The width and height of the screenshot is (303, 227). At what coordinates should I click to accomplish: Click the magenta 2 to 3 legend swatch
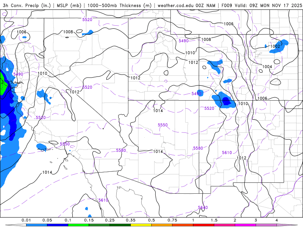coord(245,225)
